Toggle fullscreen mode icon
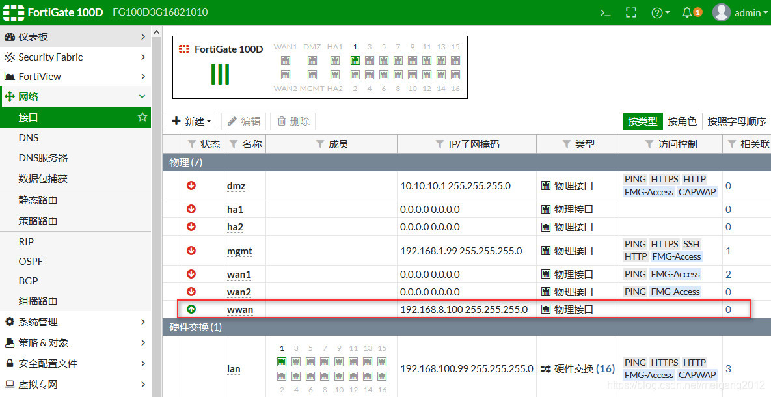771x397 pixels. point(631,13)
